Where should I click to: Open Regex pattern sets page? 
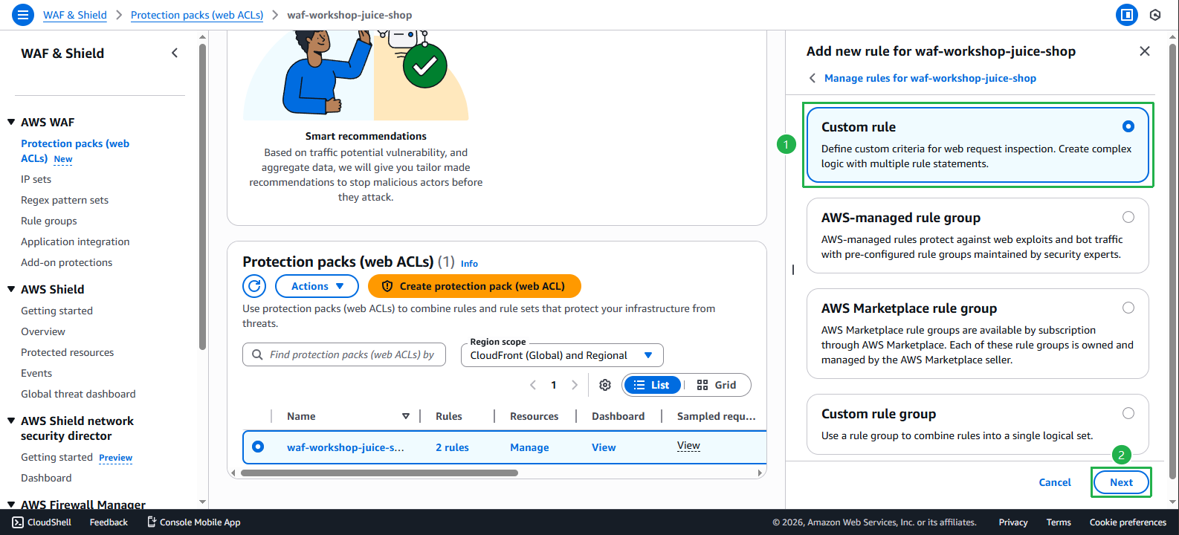(x=65, y=200)
